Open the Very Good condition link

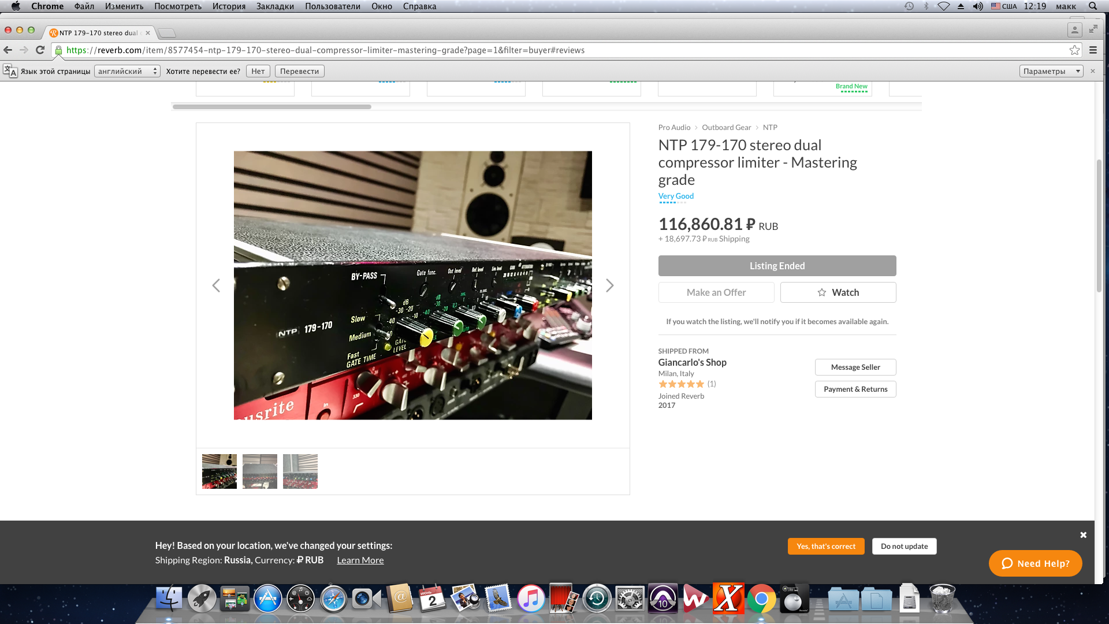pyautogui.click(x=676, y=196)
